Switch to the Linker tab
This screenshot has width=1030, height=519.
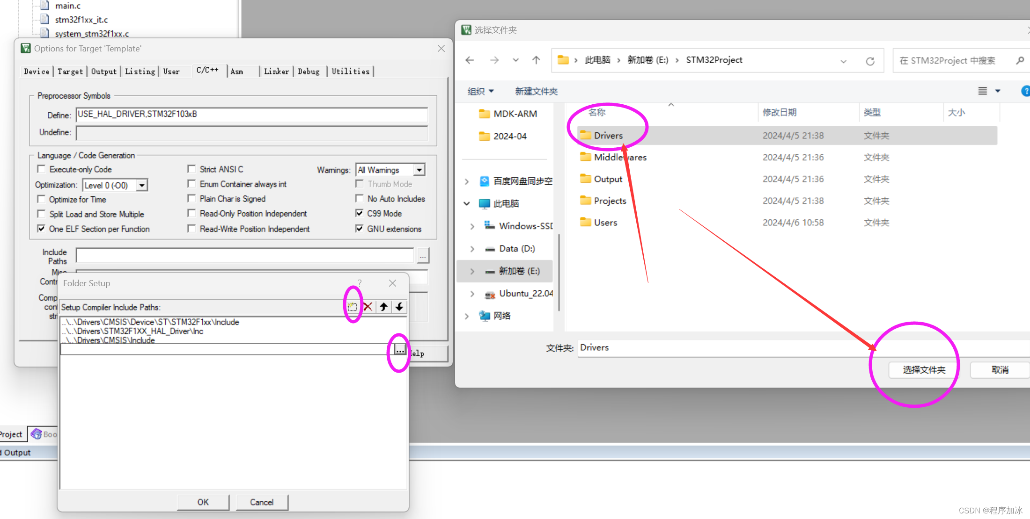[276, 72]
